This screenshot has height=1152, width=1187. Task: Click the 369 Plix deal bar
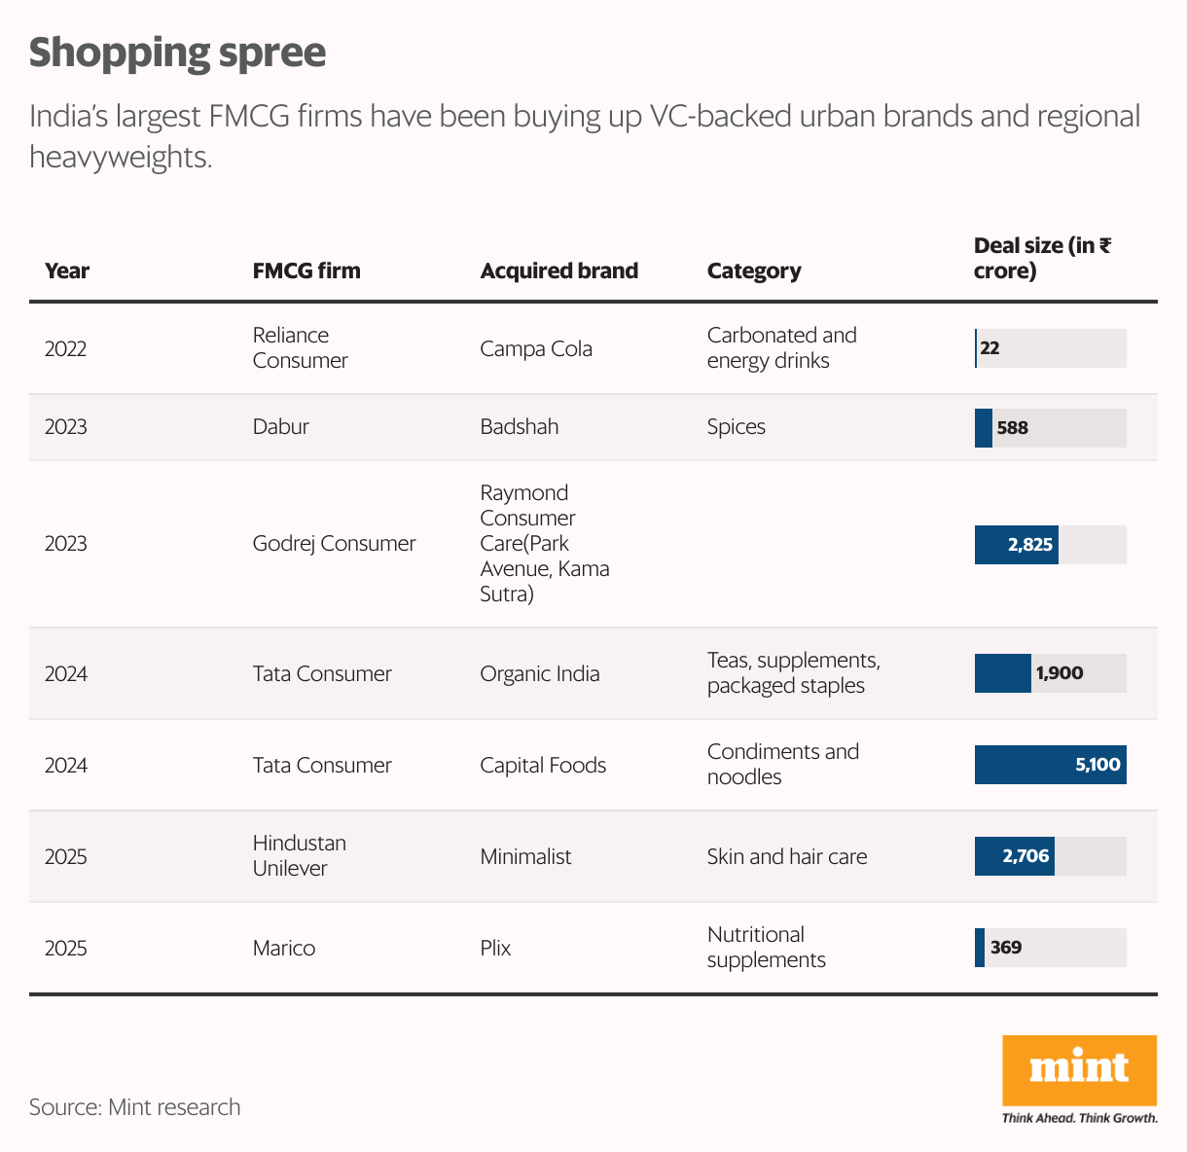click(980, 948)
